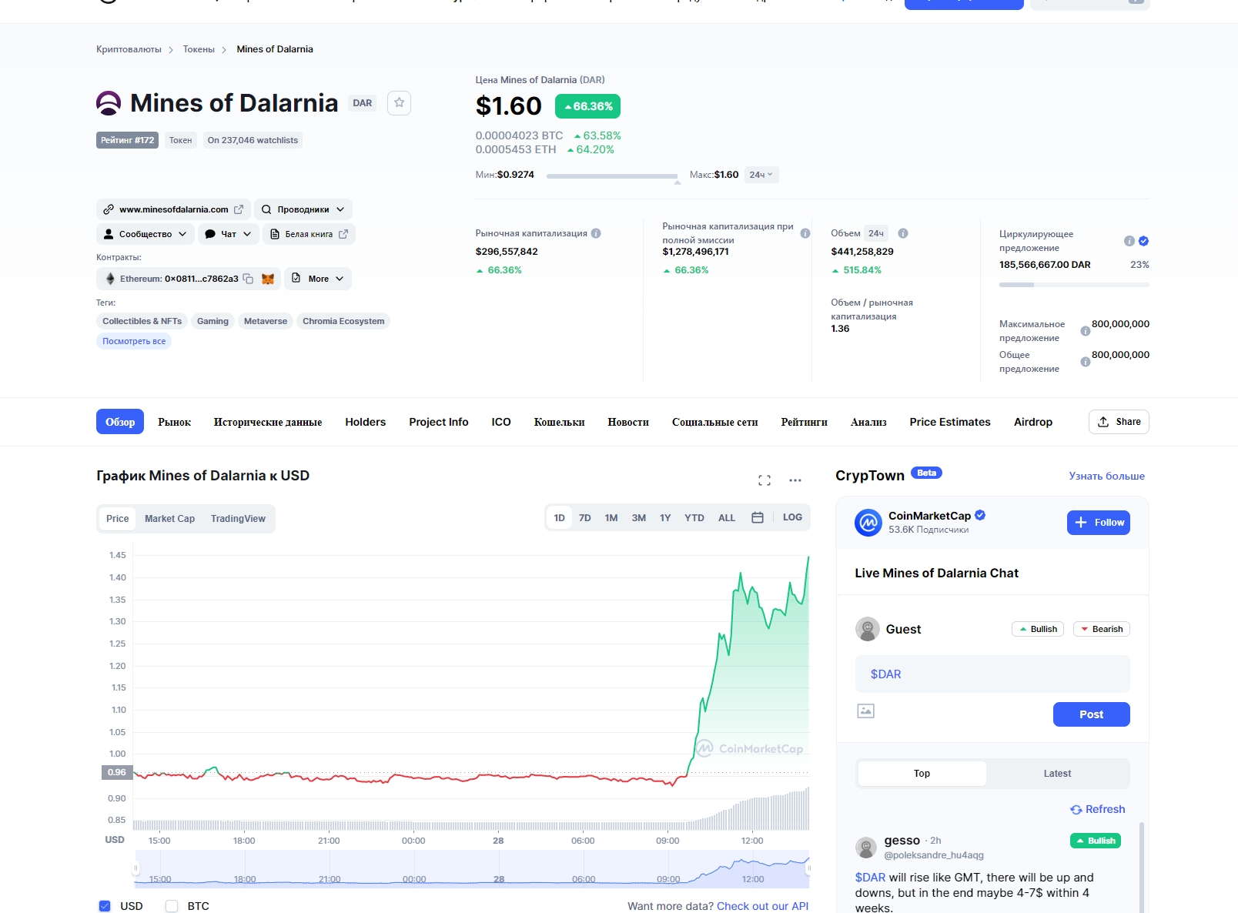Click the Share button

1119,422
